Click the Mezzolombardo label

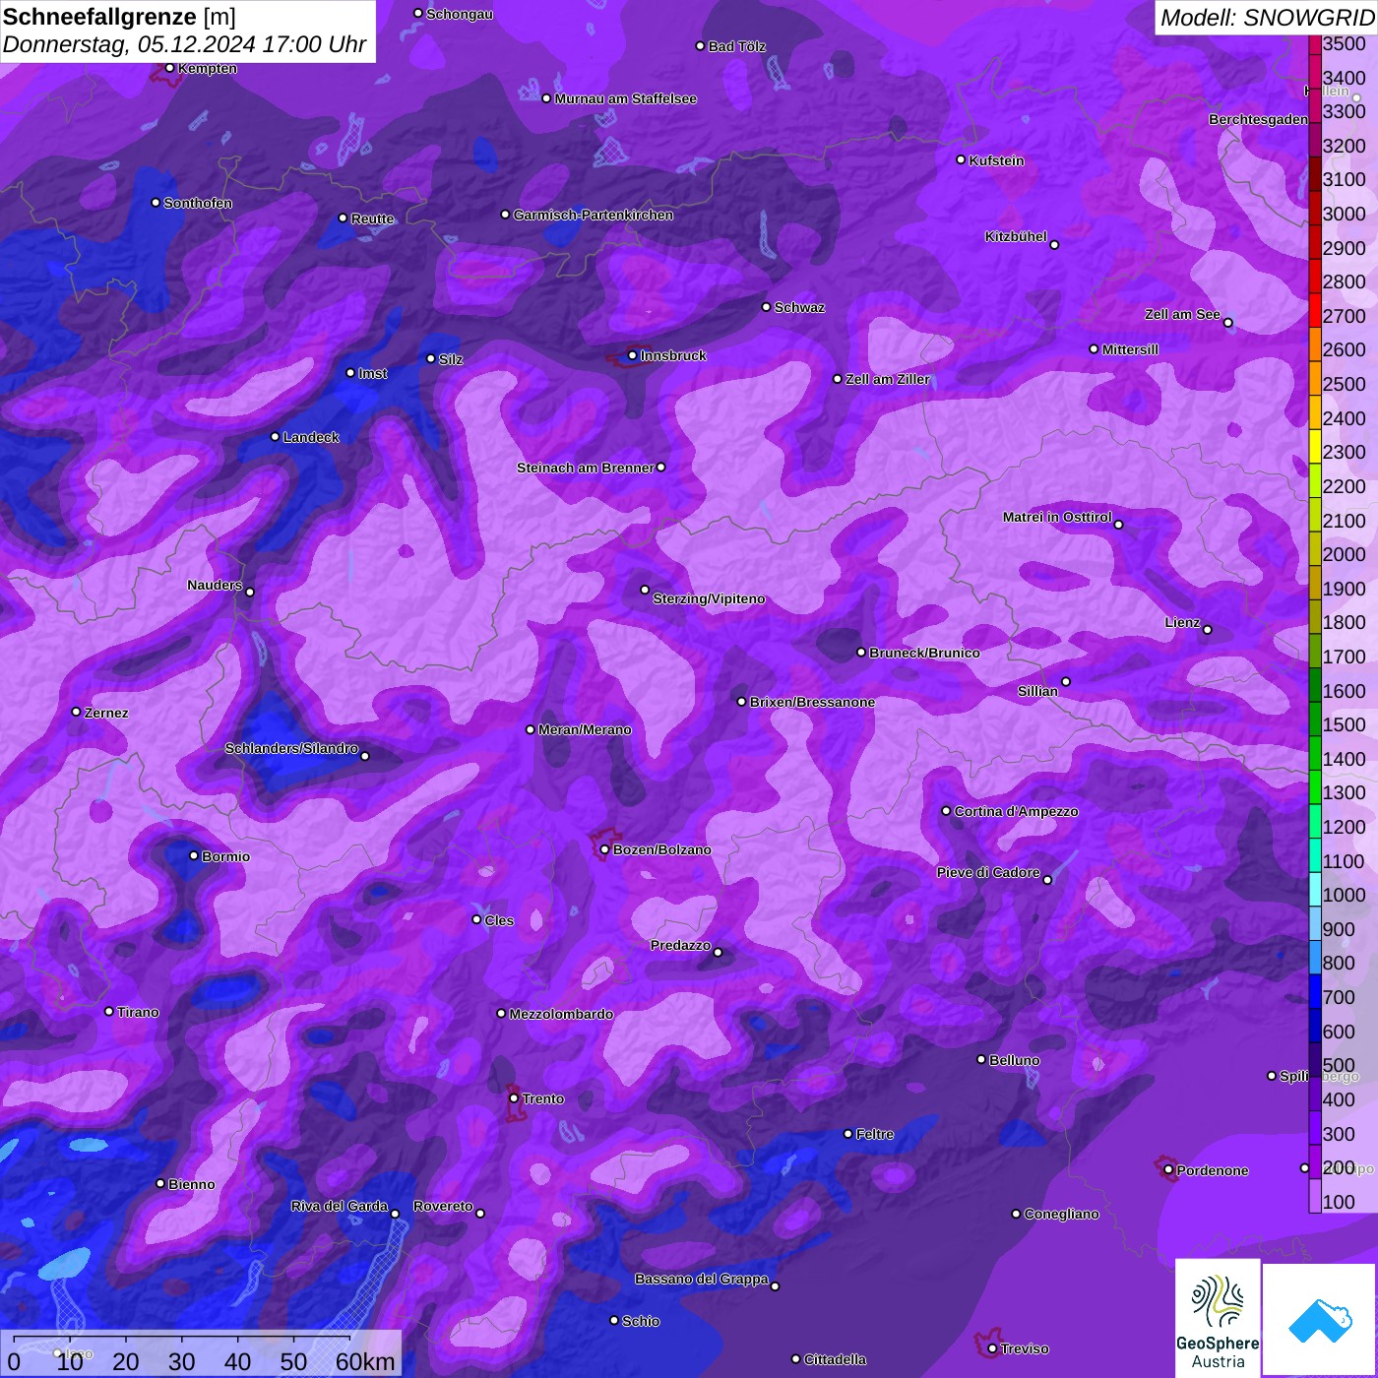(x=561, y=1014)
